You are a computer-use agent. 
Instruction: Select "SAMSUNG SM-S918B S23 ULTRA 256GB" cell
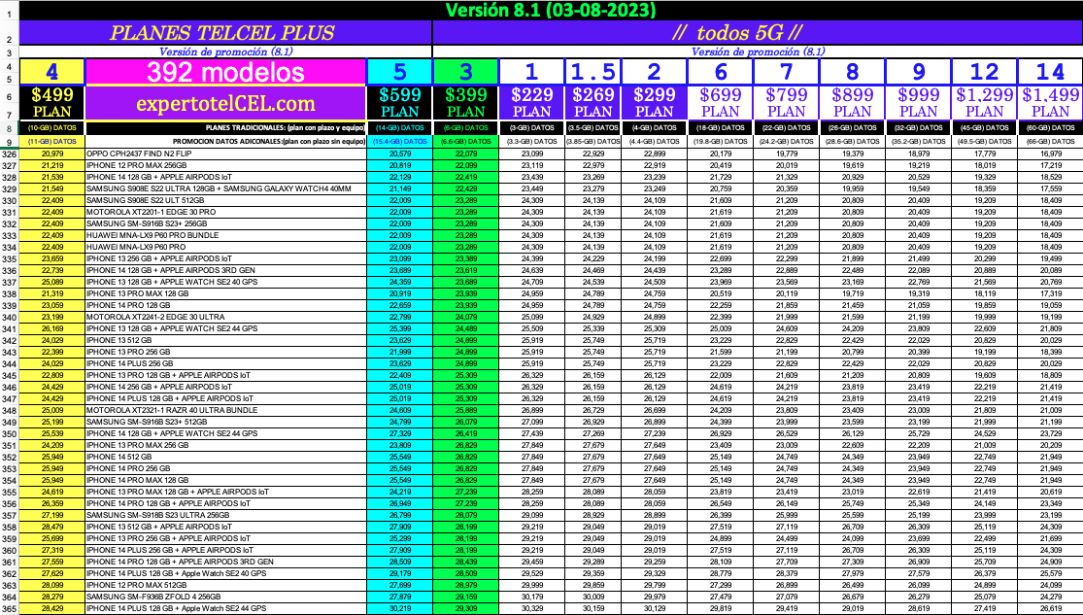point(225,516)
